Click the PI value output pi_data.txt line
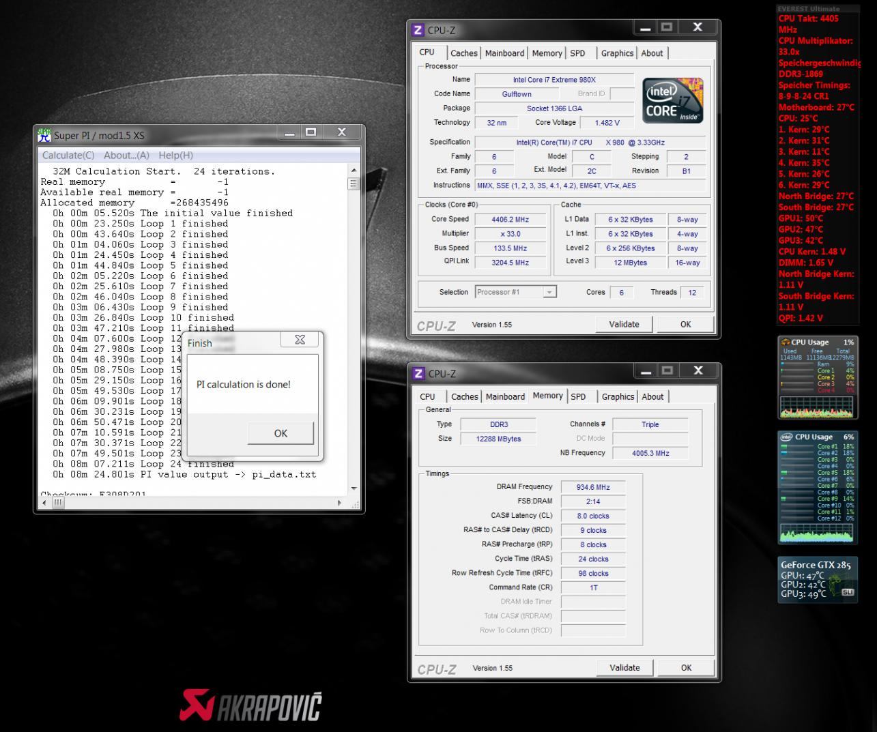 tap(184, 474)
